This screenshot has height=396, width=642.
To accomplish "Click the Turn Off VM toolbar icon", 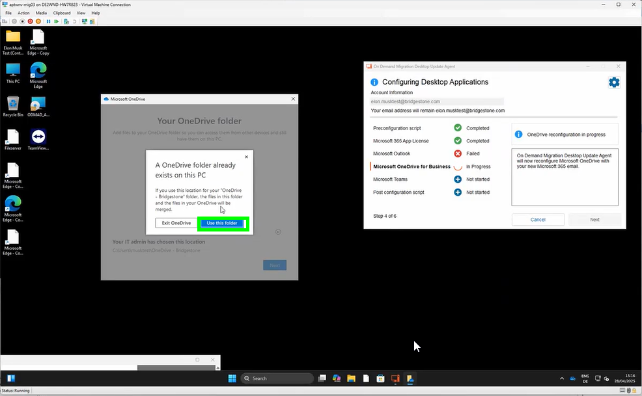I will coord(22,21).
